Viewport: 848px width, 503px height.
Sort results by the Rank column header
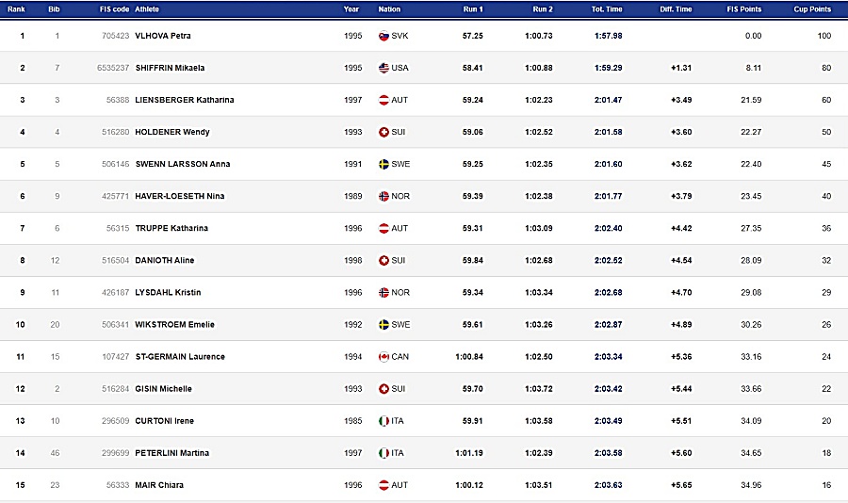16,9
